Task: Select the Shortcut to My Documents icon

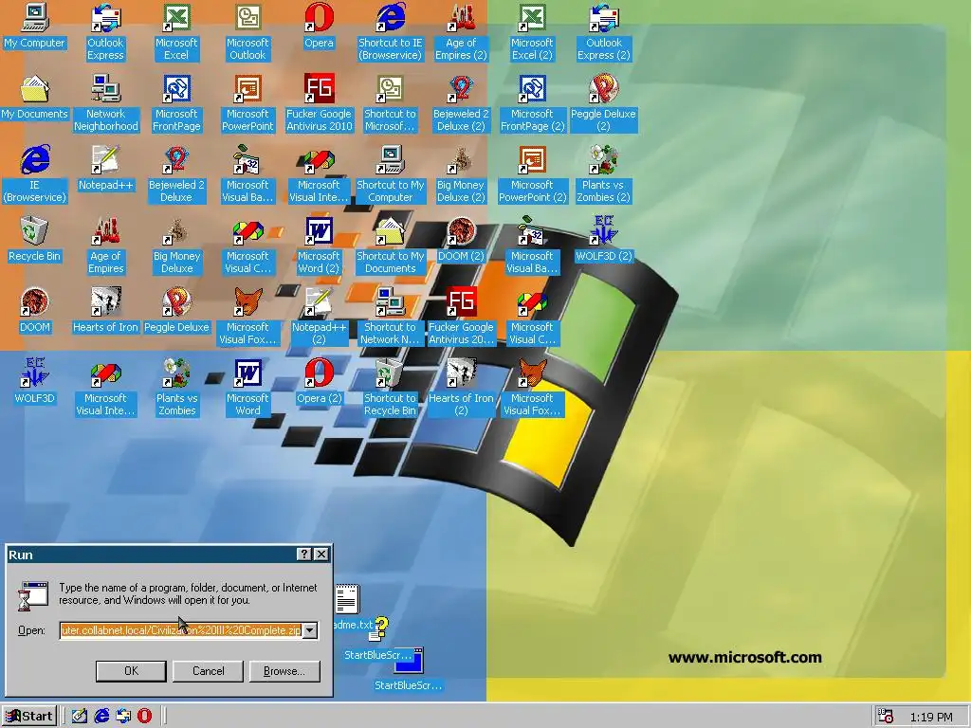Action: click(390, 246)
